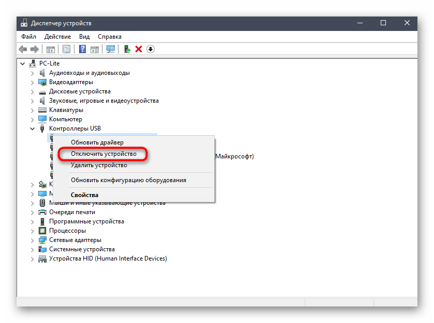The image size is (434, 323).
Task: Open the Действие menu
Action: (x=57, y=37)
